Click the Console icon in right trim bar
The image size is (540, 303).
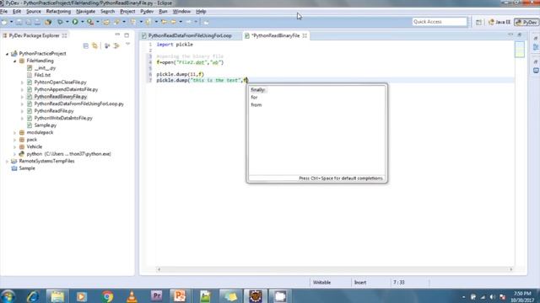(536, 71)
